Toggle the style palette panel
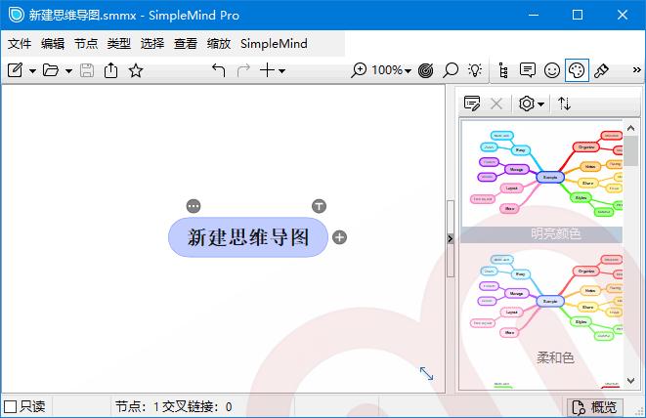Screen dimensions: 646x418 coord(577,70)
